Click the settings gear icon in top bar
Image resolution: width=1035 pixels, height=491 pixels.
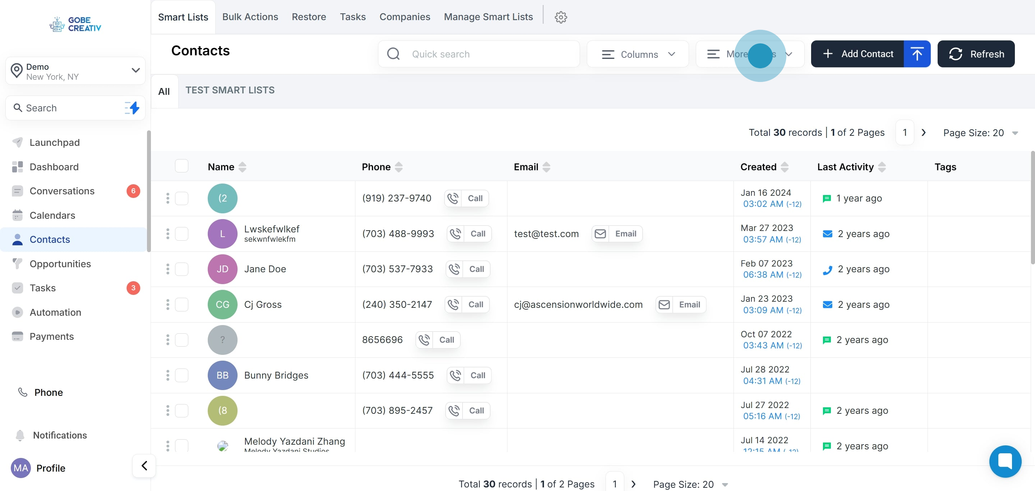coord(561,17)
